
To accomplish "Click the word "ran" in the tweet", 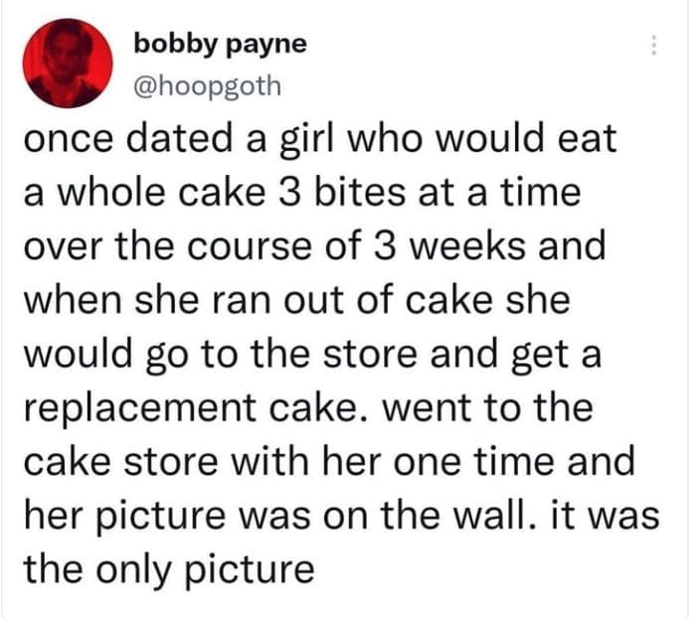I will [243, 300].
